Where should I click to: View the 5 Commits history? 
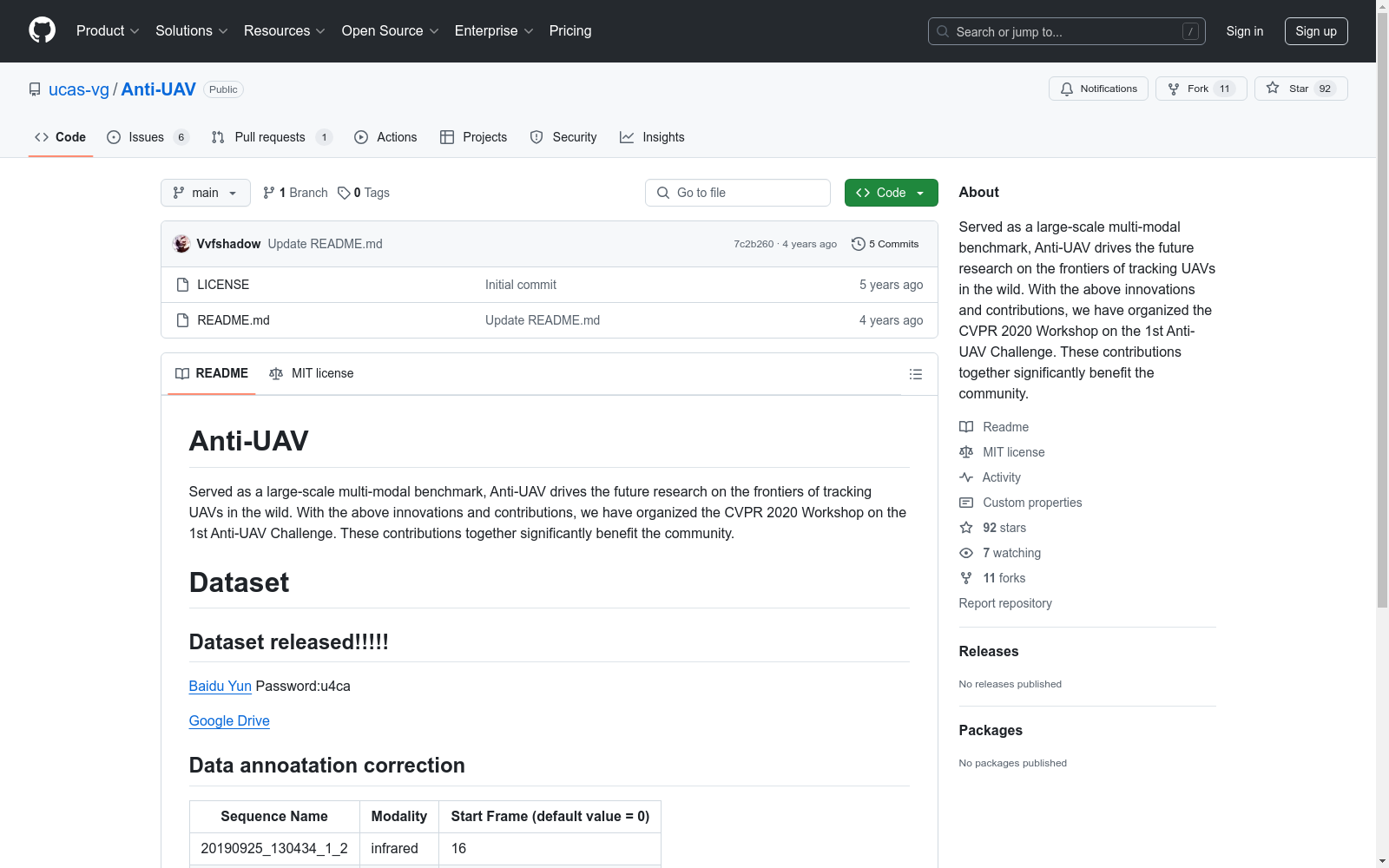(x=885, y=244)
